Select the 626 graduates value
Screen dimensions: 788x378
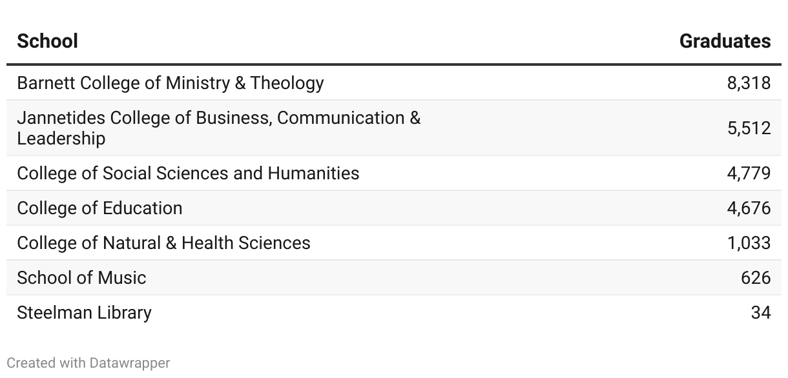pos(756,278)
